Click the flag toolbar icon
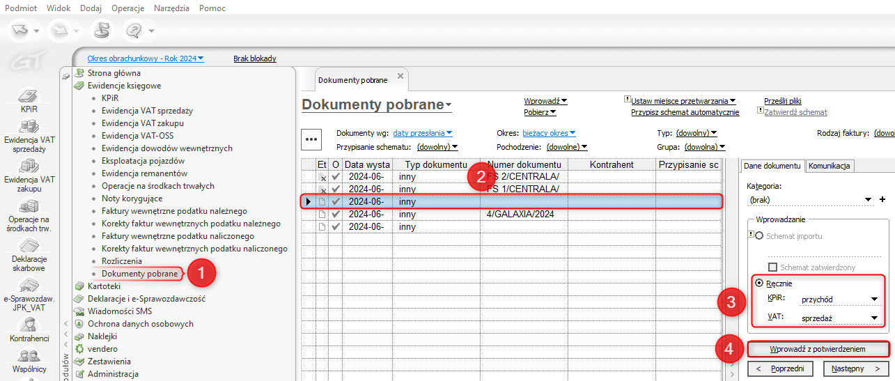The image size is (895, 381). point(102,31)
